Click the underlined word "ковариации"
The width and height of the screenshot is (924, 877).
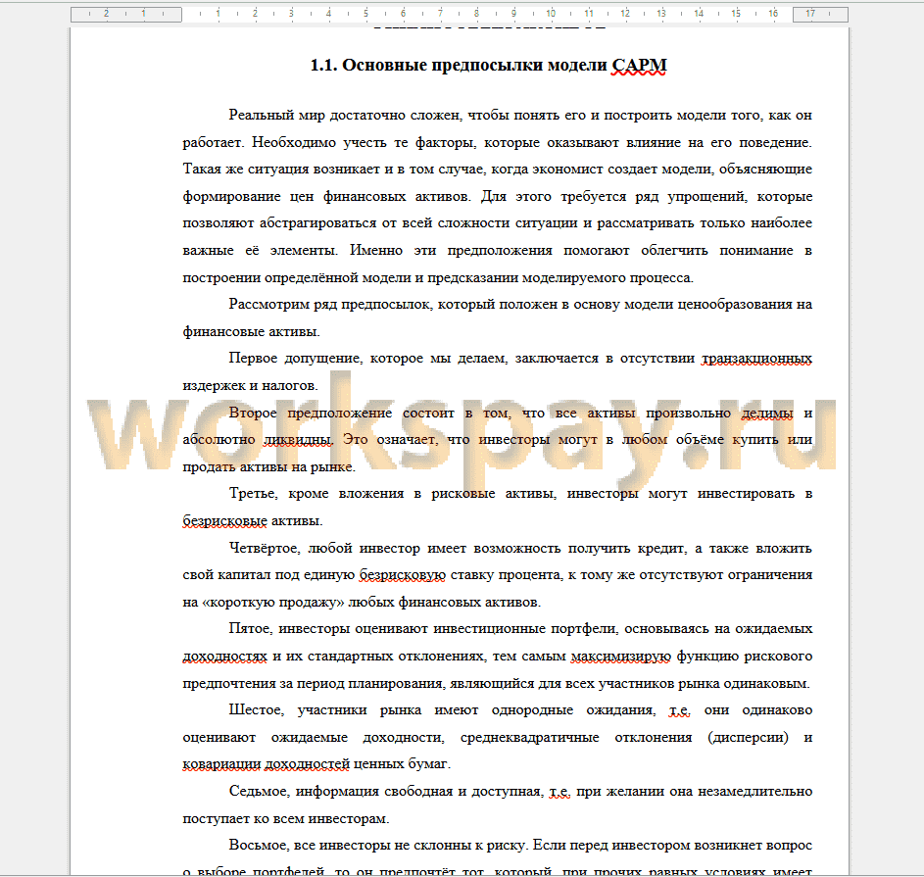221,764
